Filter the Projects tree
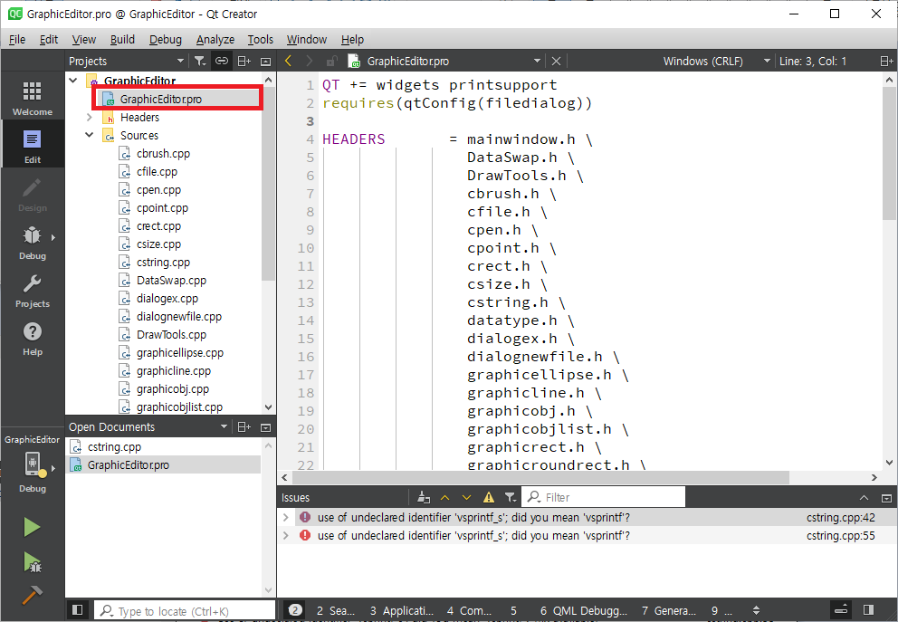This screenshot has height=622, width=898. (199, 61)
